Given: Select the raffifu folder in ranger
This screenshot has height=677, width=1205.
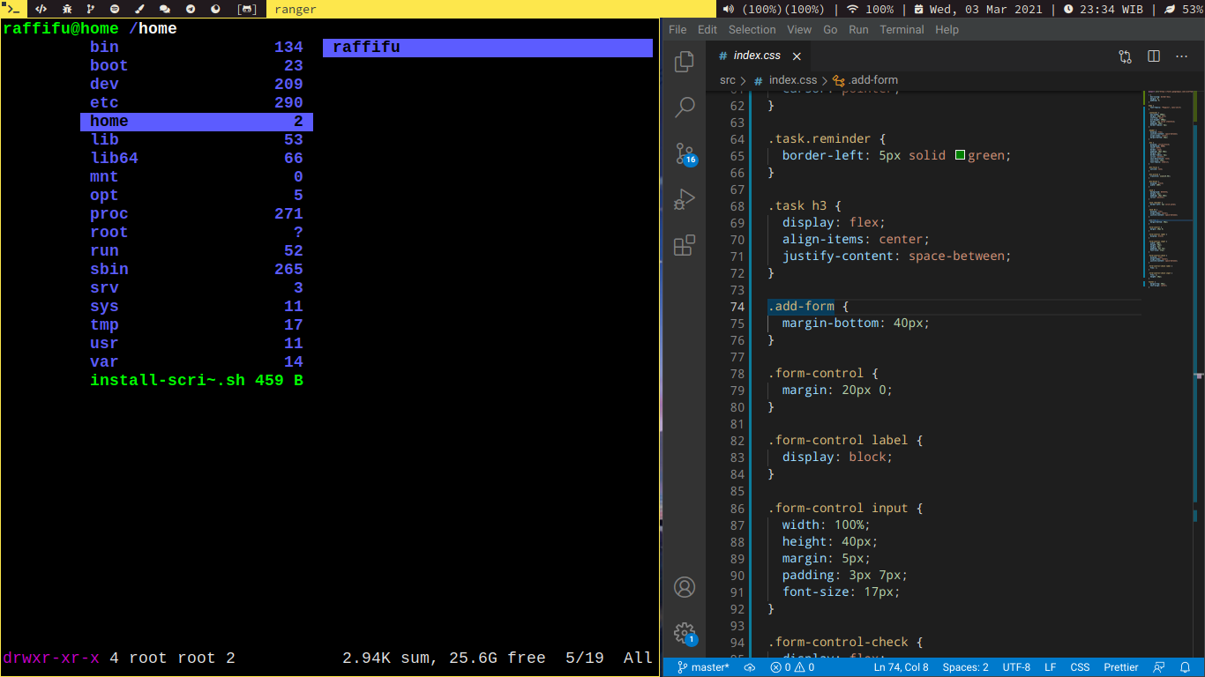Looking at the screenshot, I should (488, 48).
